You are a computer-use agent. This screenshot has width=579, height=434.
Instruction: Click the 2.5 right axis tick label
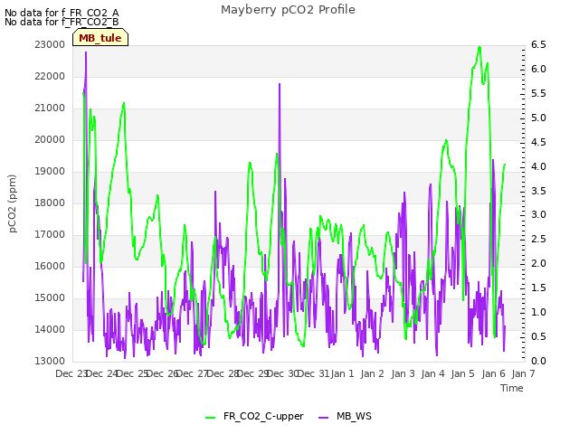(538, 239)
